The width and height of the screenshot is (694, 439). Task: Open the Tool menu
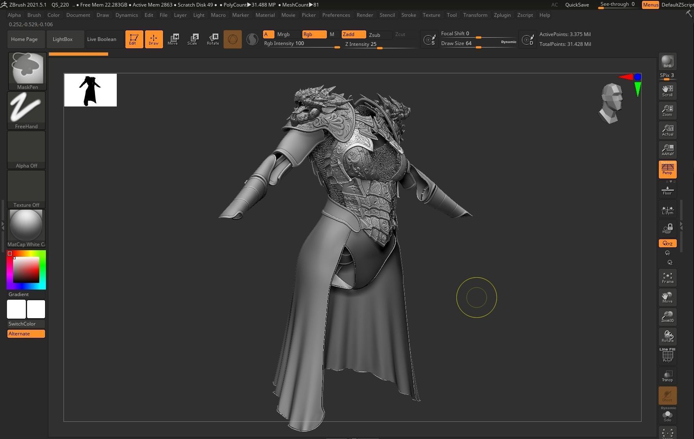click(452, 15)
